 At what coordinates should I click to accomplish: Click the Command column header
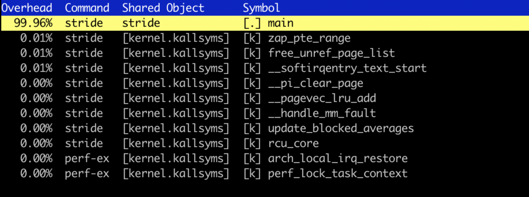87,8
